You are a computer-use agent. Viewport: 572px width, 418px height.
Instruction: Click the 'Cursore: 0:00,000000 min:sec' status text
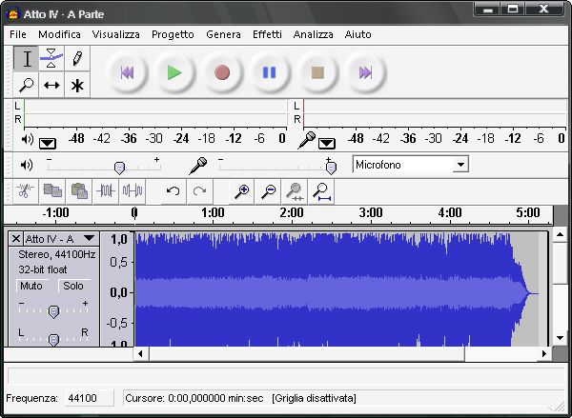tap(194, 398)
